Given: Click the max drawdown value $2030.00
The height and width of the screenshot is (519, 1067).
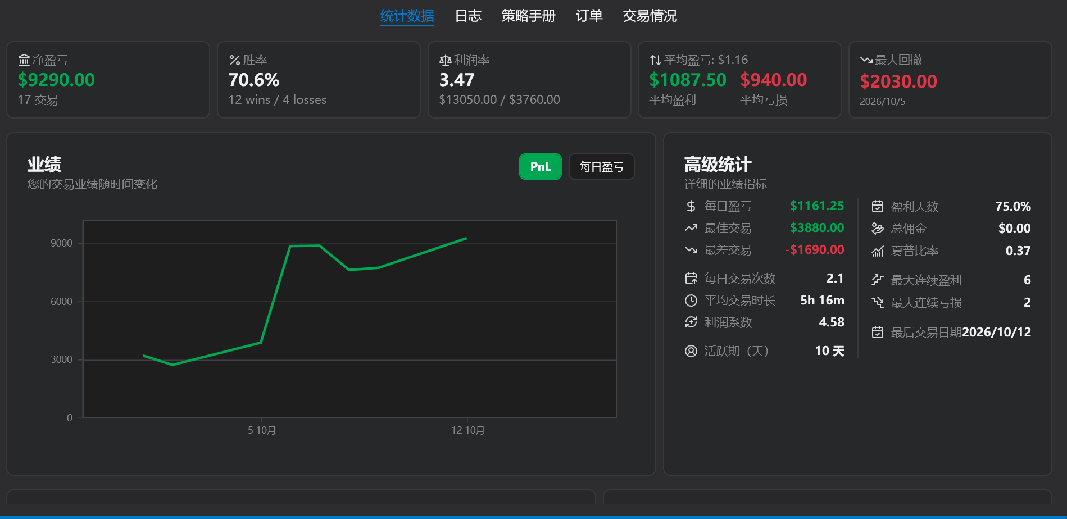Looking at the screenshot, I should pyautogui.click(x=898, y=81).
